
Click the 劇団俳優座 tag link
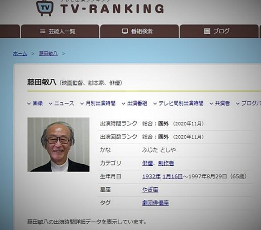(155, 203)
